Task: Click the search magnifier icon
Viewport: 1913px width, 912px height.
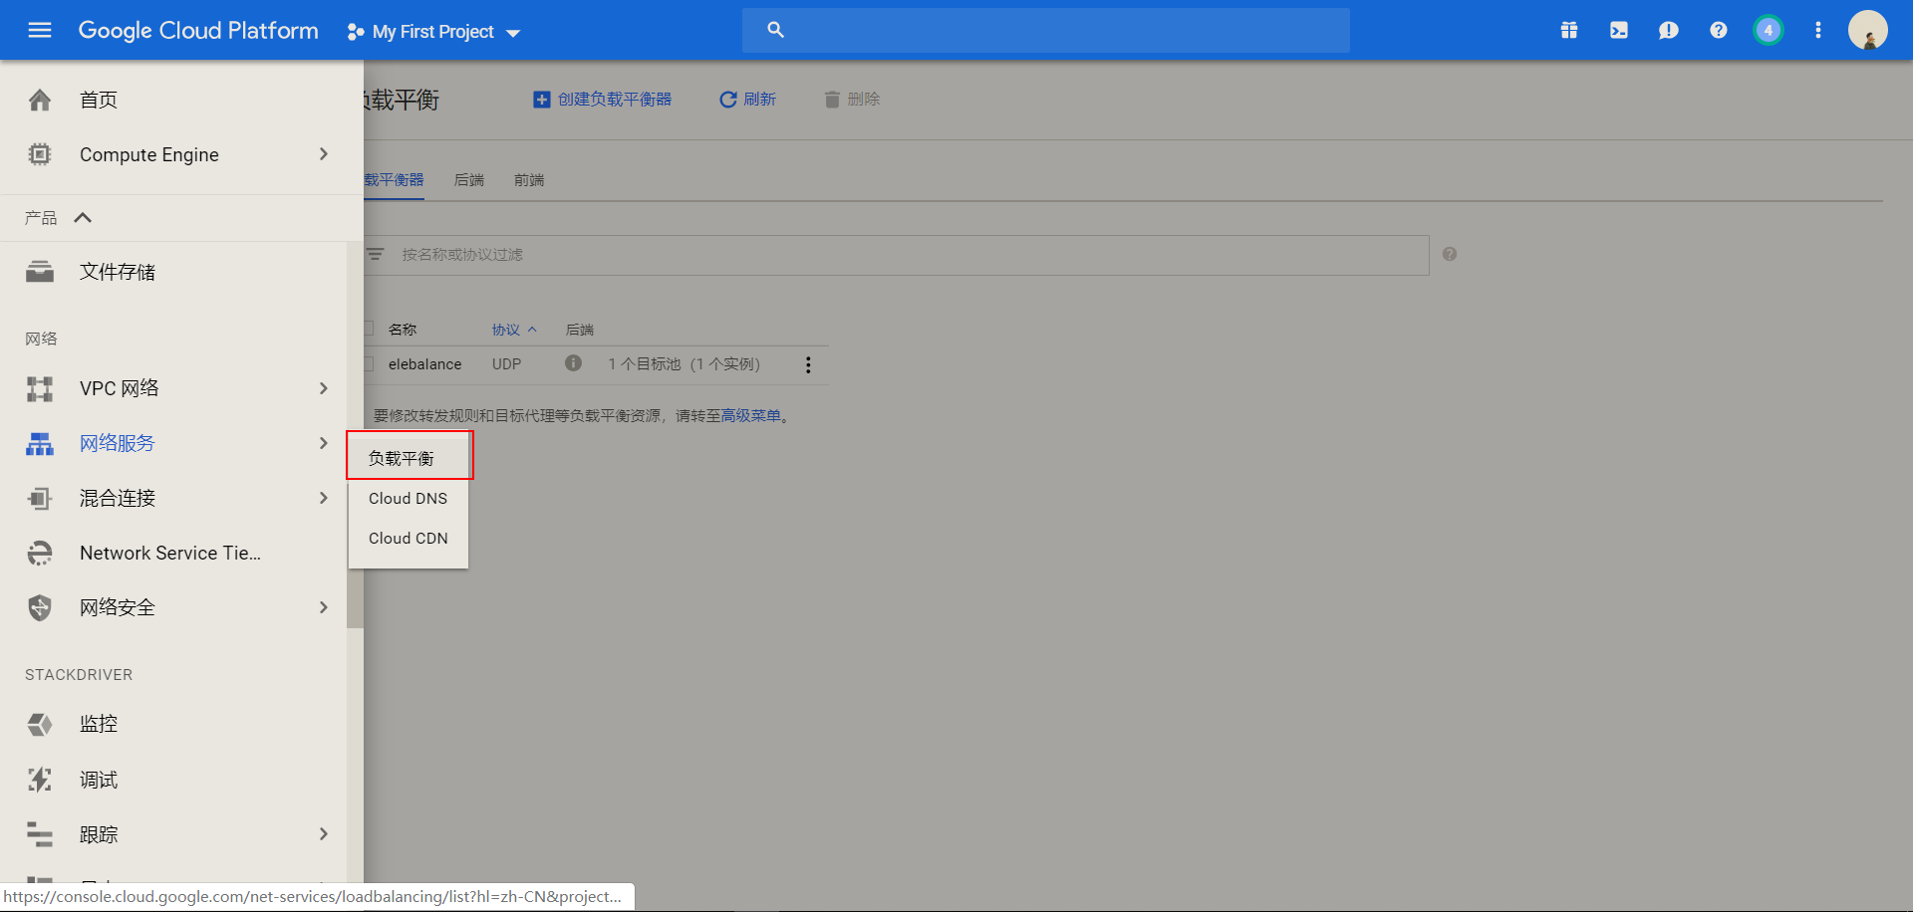Action: tap(775, 30)
